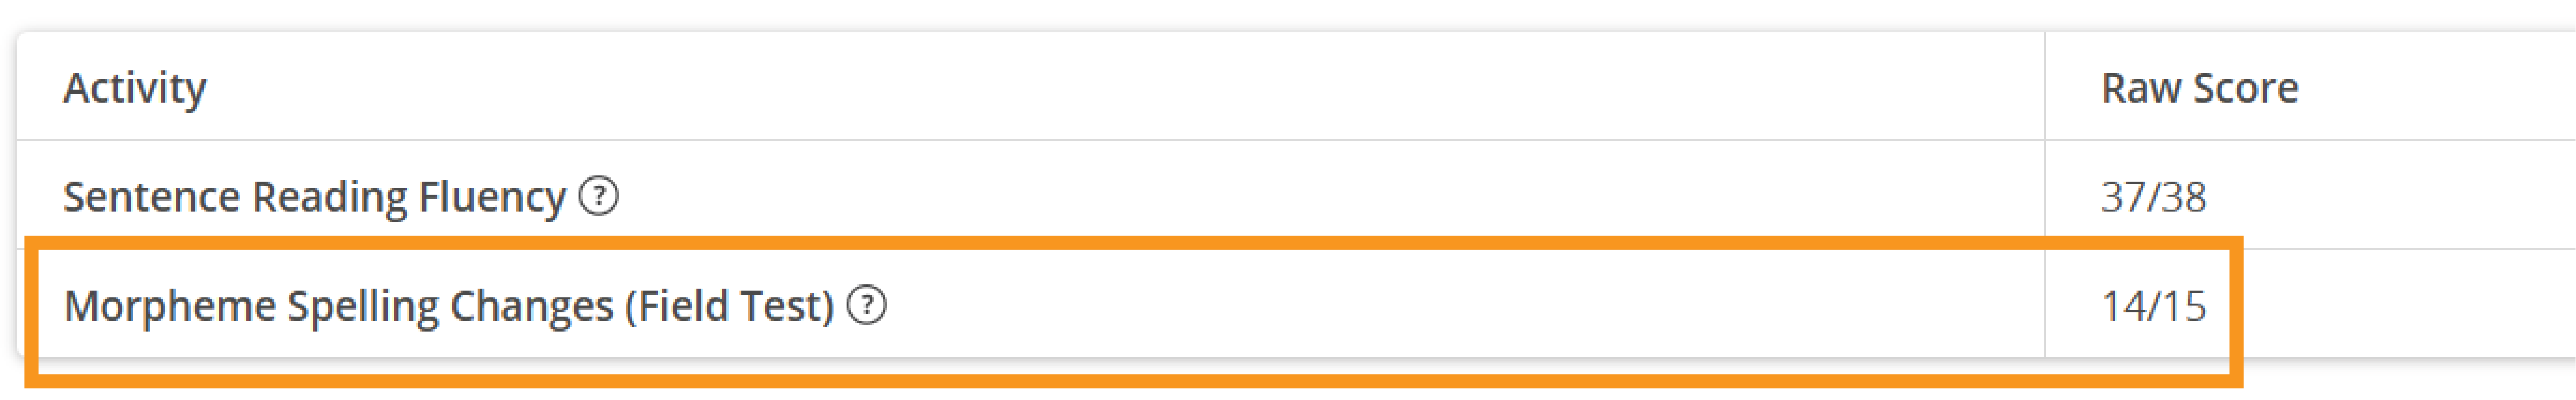Open the Morpheme Spelling Changes (Field Test) label
The height and width of the screenshot is (400, 2576).
click(448, 306)
